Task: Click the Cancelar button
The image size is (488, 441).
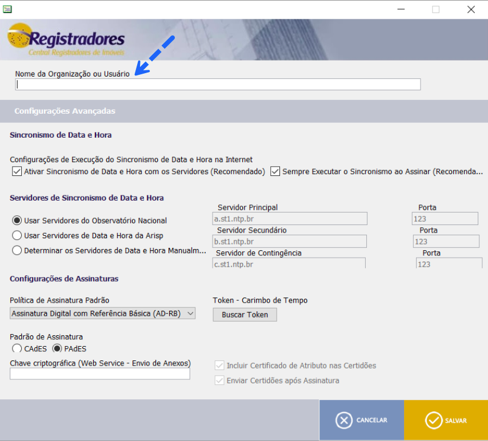Action: pos(363,420)
